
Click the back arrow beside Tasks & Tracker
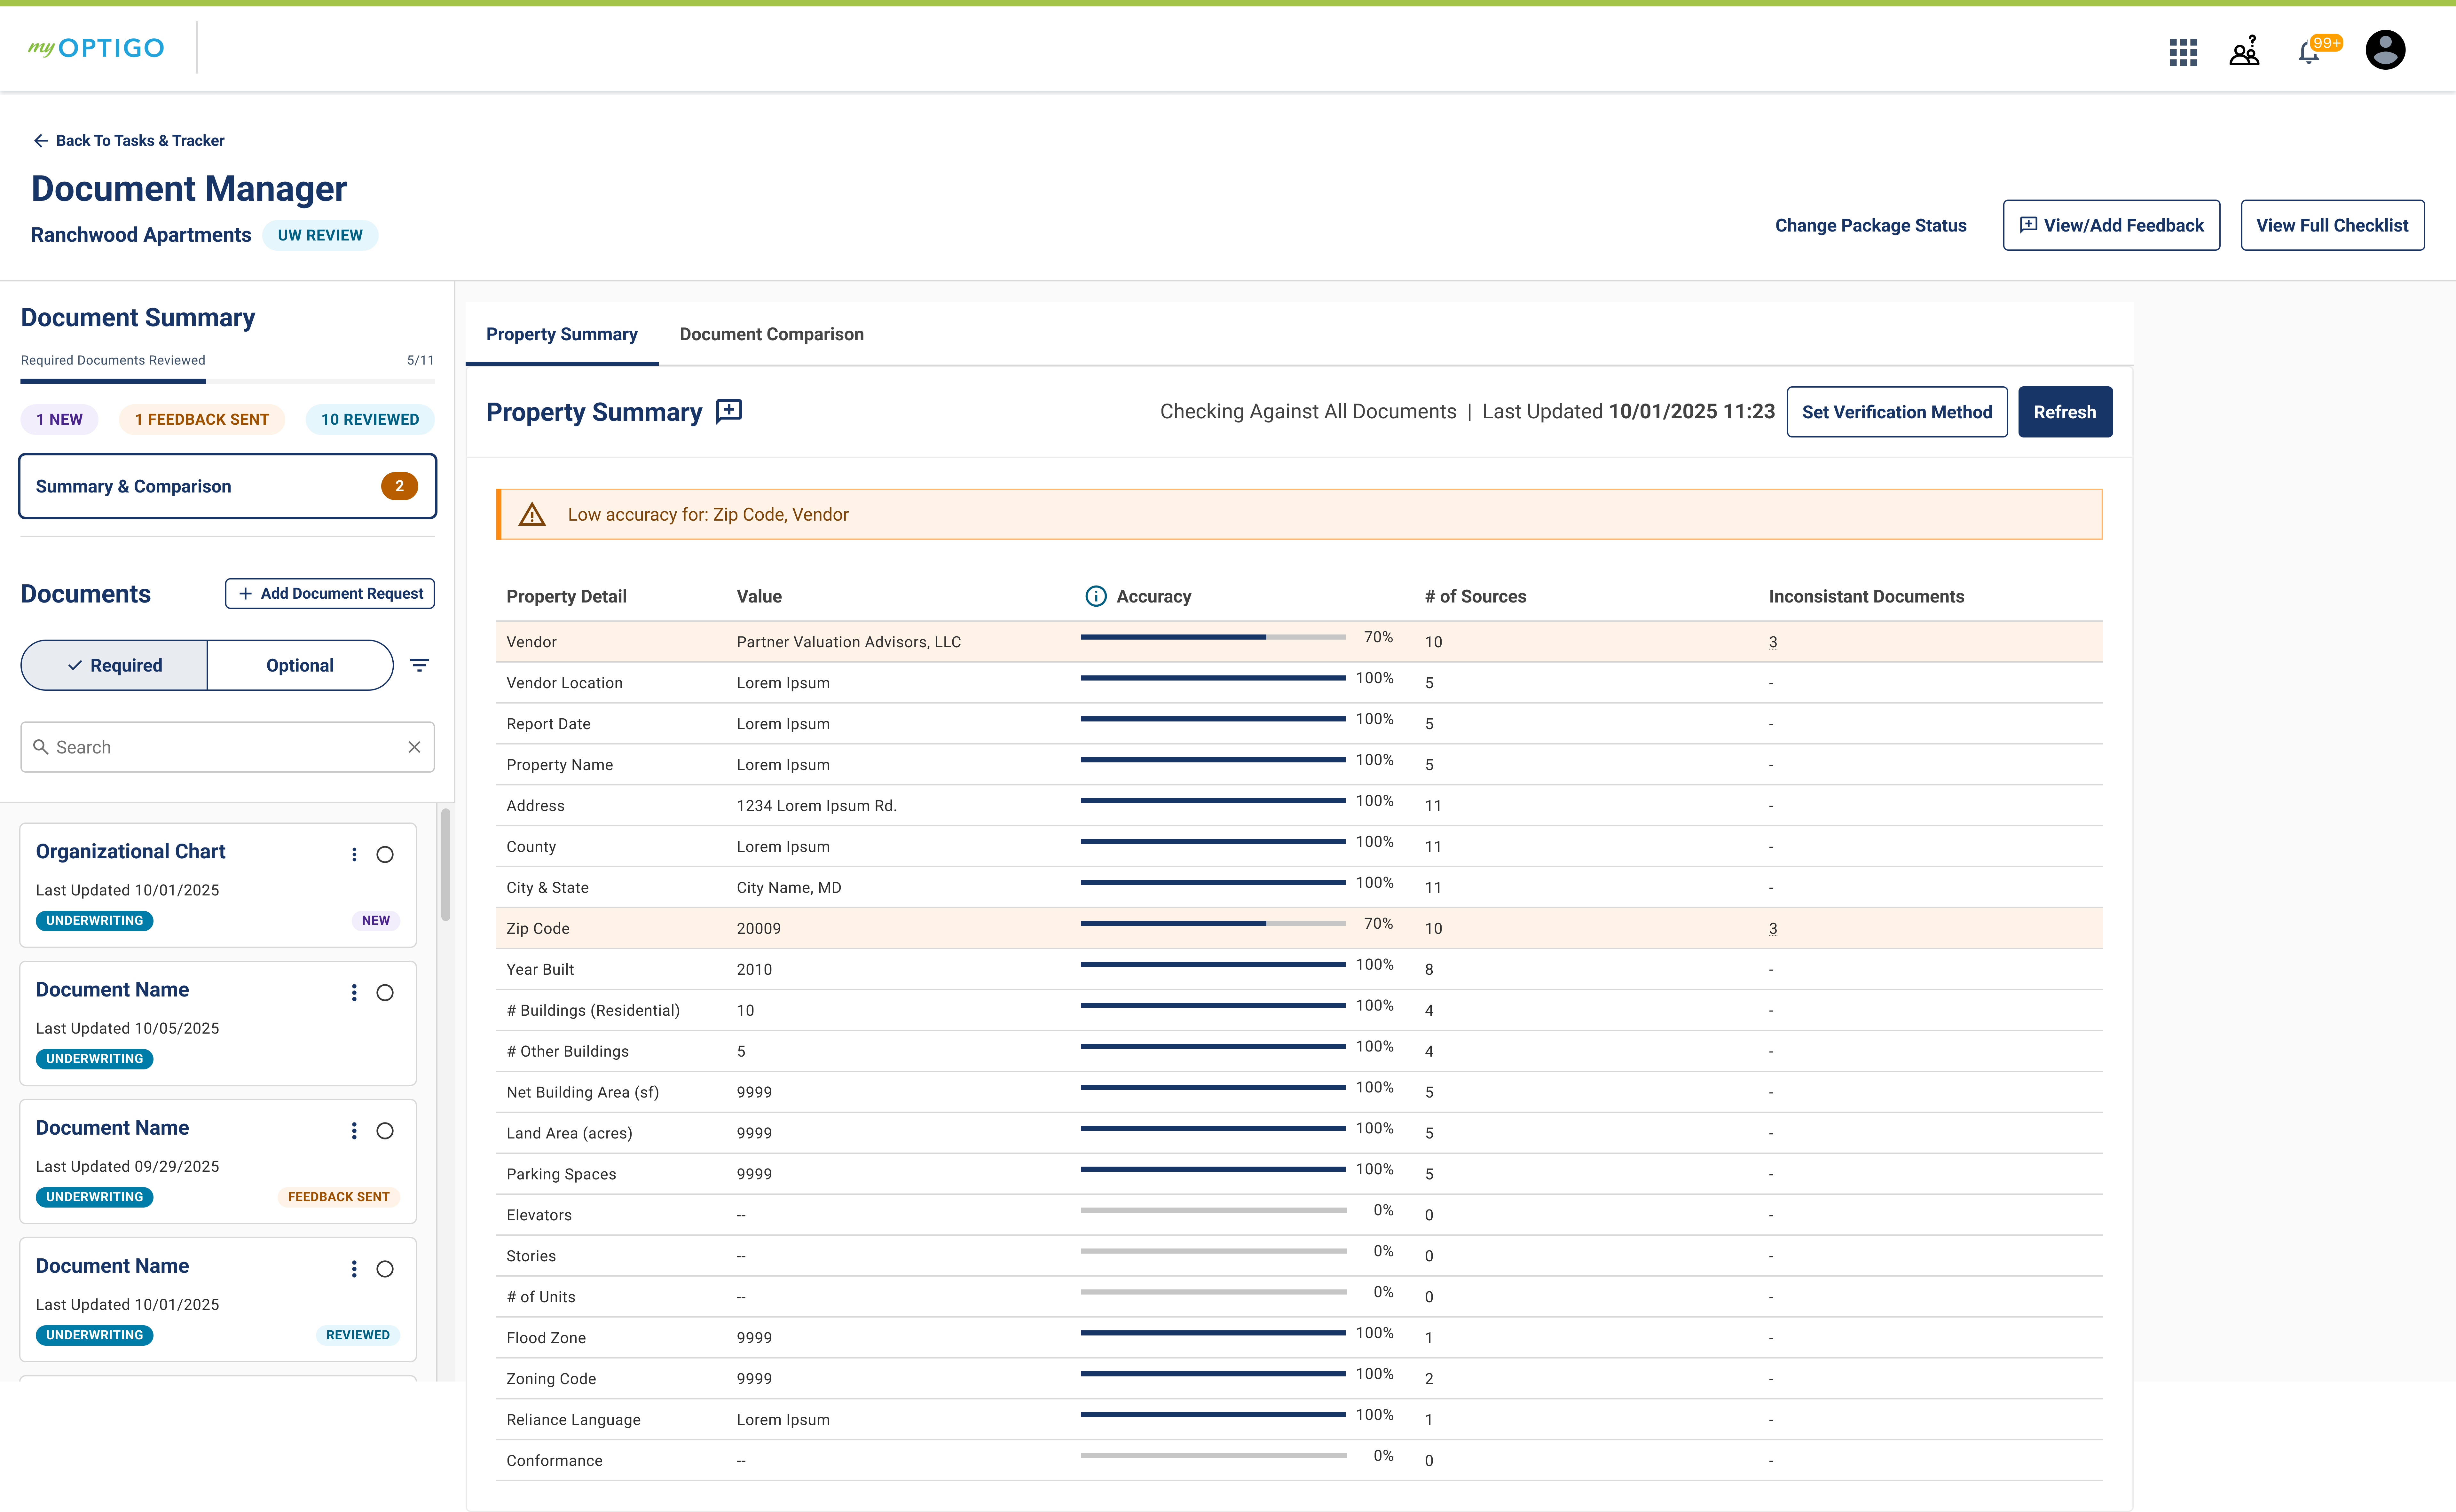coord(41,141)
